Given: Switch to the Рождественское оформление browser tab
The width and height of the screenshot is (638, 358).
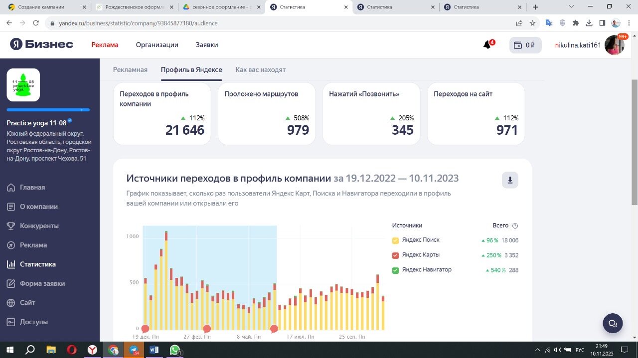Looking at the screenshot, I should (135, 7).
